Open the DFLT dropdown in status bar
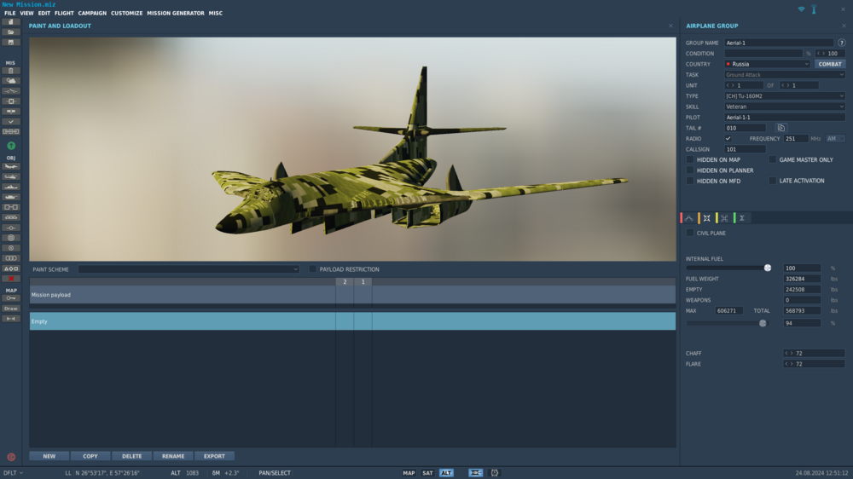853x479 pixels. pyautogui.click(x=13, y=473)
